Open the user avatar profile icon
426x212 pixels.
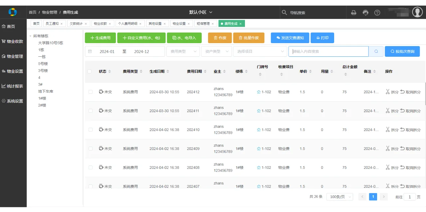click(x=417, y=12)
